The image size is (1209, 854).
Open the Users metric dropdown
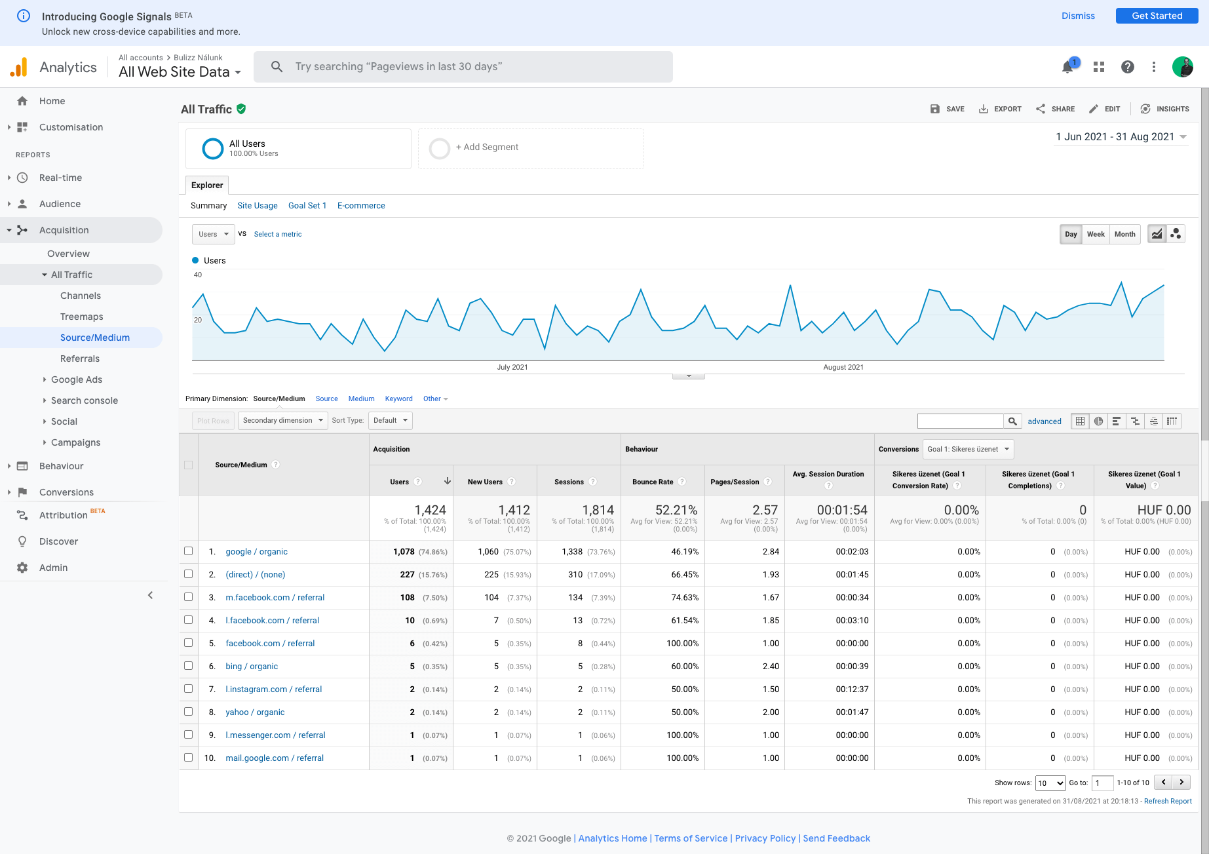click(213, 234)
